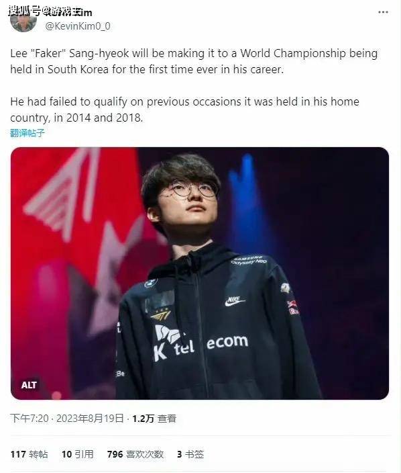Open the ALT image description badge
The height and width of the screenshot is (473, 401).
[29, 385]
